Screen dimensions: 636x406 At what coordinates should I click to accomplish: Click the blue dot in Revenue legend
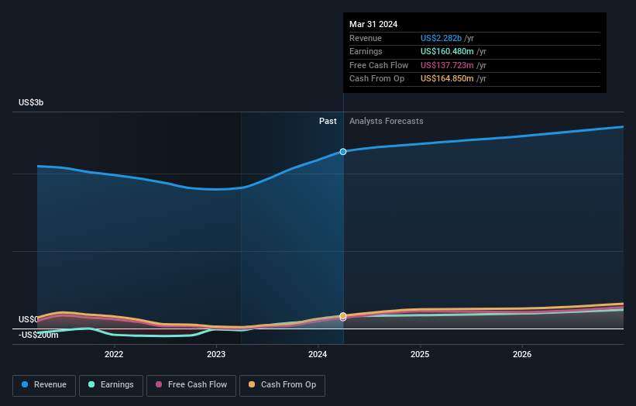tap(25, 384)
